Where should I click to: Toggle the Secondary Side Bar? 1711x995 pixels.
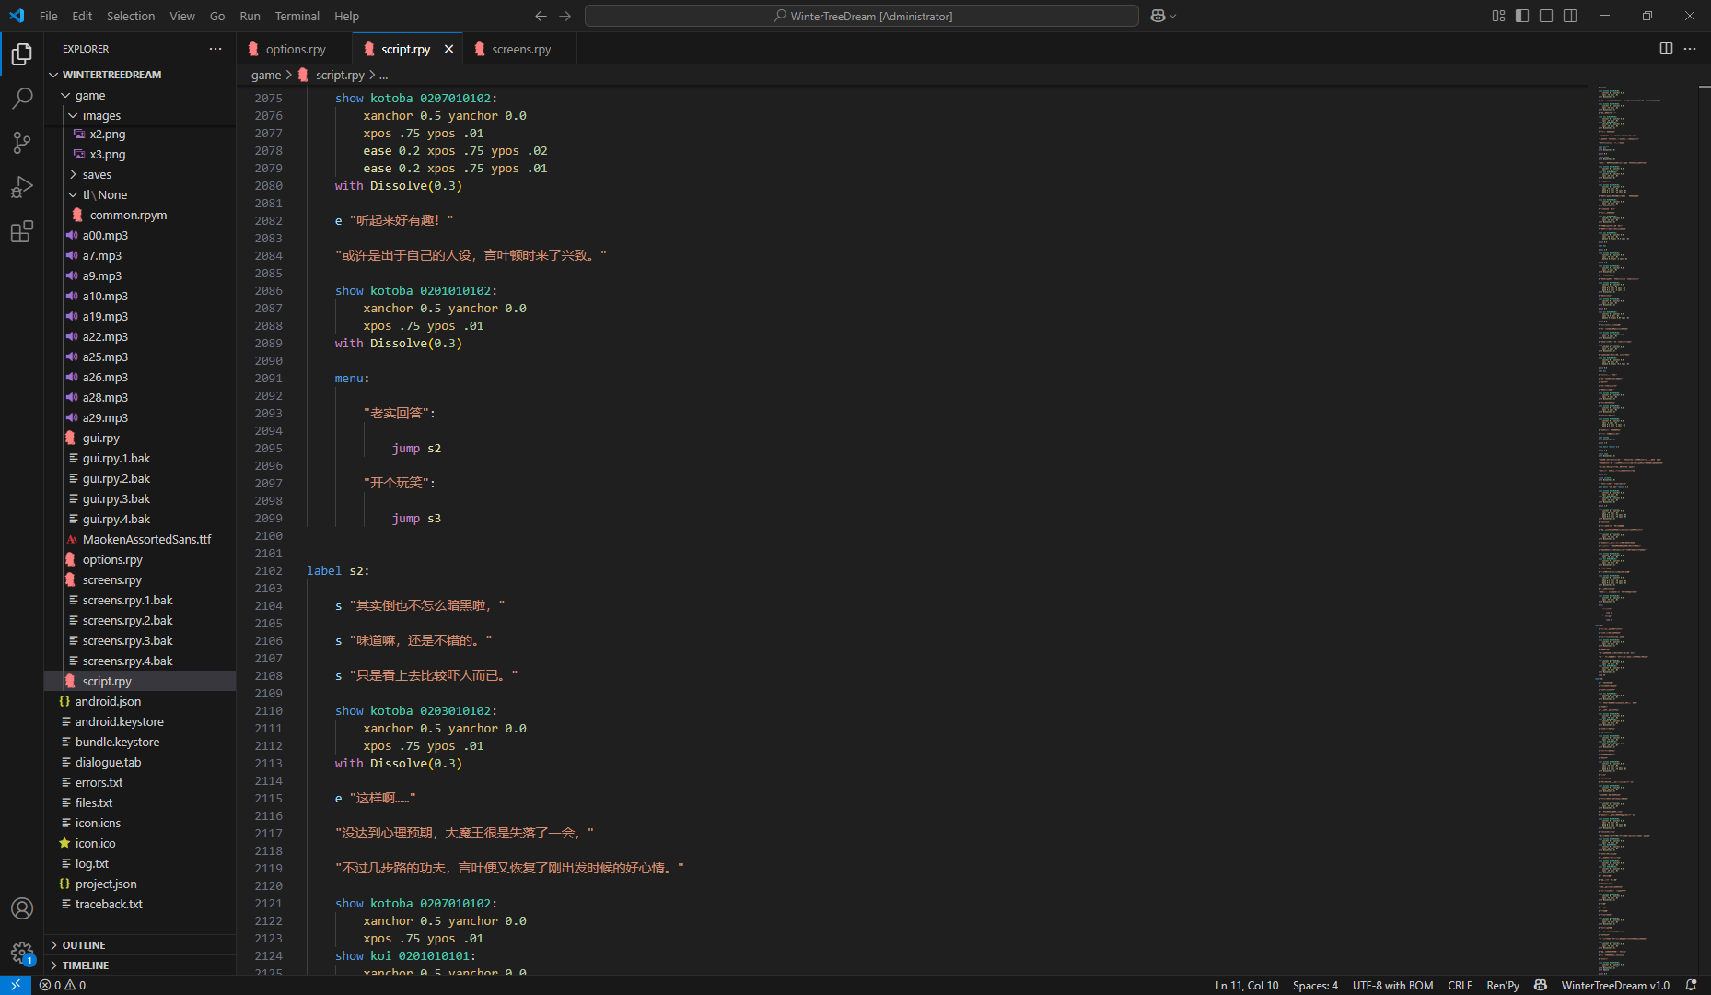pos(1570,16)
